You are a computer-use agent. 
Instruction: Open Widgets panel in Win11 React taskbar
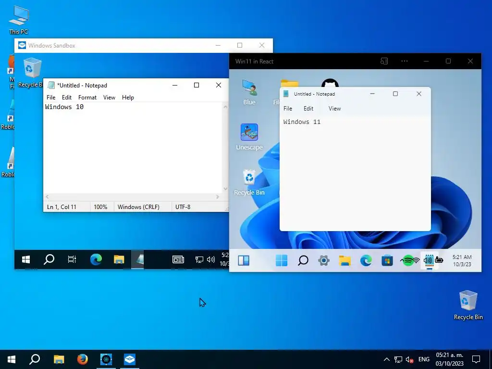[244, 260]
